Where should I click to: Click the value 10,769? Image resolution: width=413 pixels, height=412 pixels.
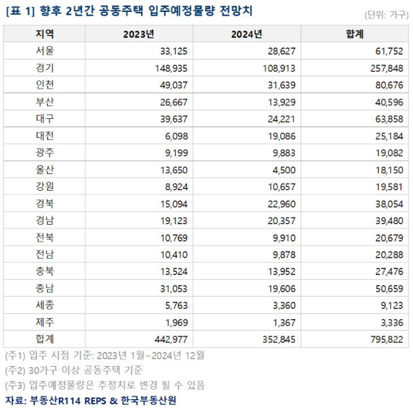(174, 238)
